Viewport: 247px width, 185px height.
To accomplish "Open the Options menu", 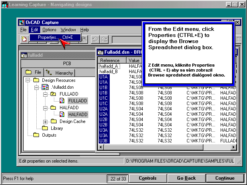I will (x=49, y=30).
